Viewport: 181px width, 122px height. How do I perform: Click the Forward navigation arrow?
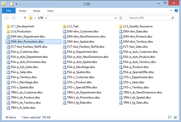pos(14,18)
